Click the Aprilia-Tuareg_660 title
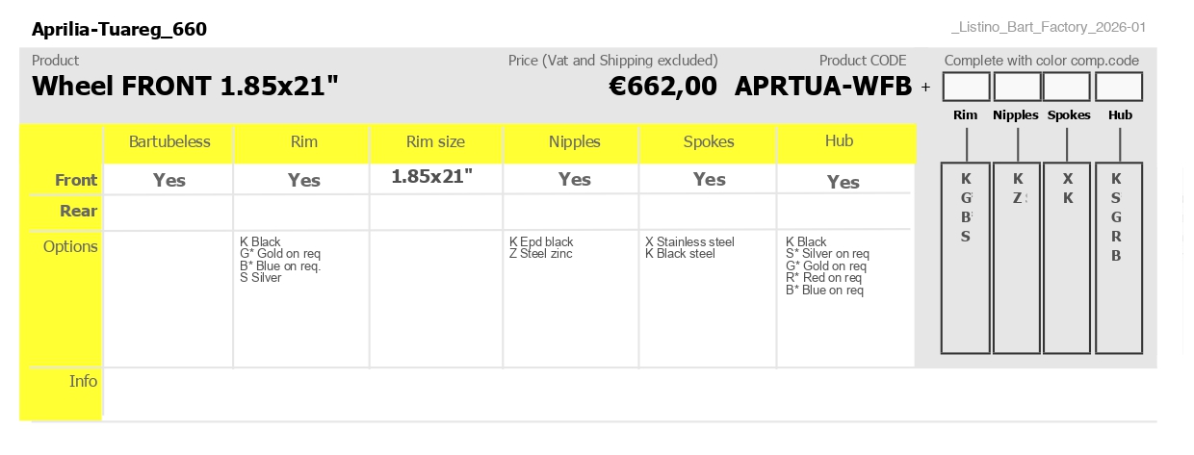1194x455 pixels. (x=119, y=30)
